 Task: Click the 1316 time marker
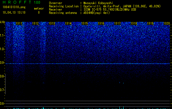point(101,23)
